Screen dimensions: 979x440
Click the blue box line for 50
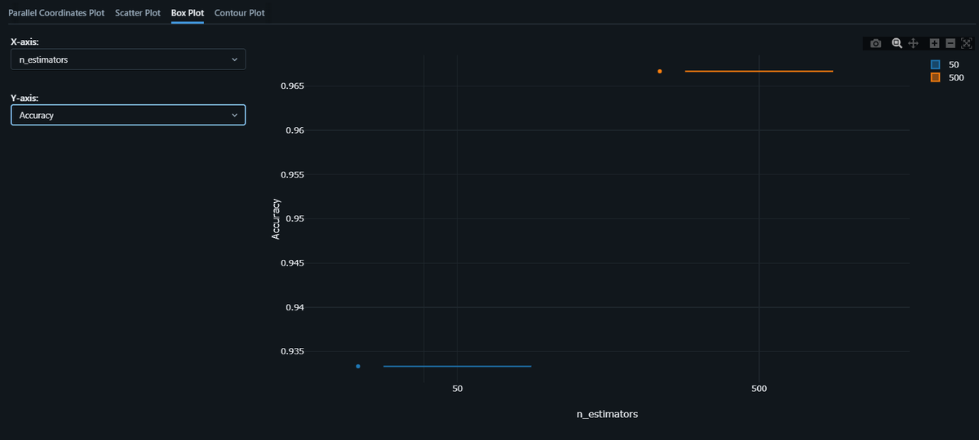coord(457,366)
